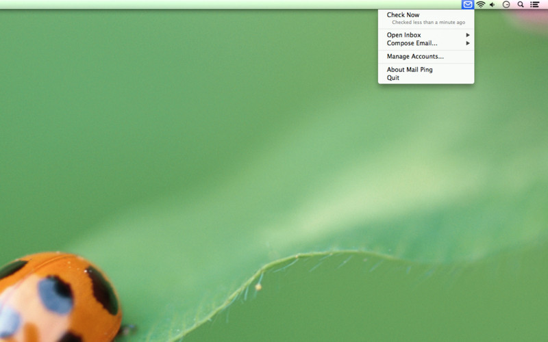This screenshot has width=548, height=342.
Task: Click the Mail Ping envelope menu bar icon
Action: click(x=467, y=5)
